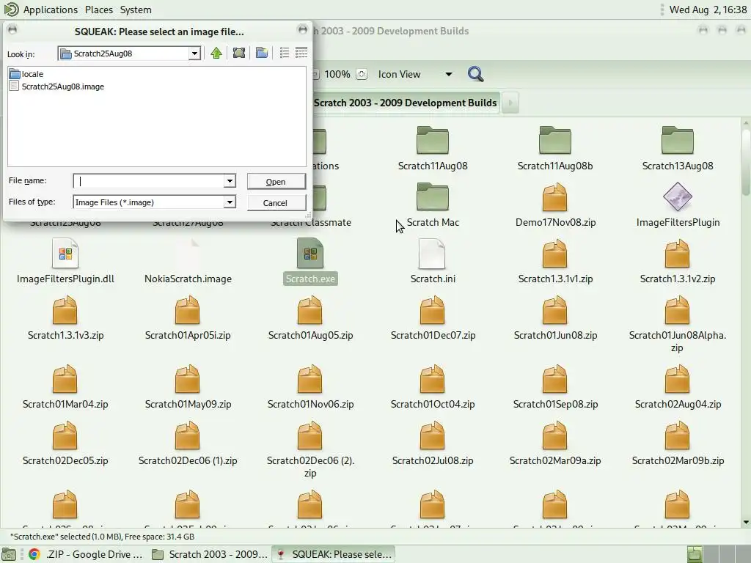Viewport: 751px width, 563px height.
Task: Create a new folder in file dialog
Action: pyautogui.click(x=262, y=53)
